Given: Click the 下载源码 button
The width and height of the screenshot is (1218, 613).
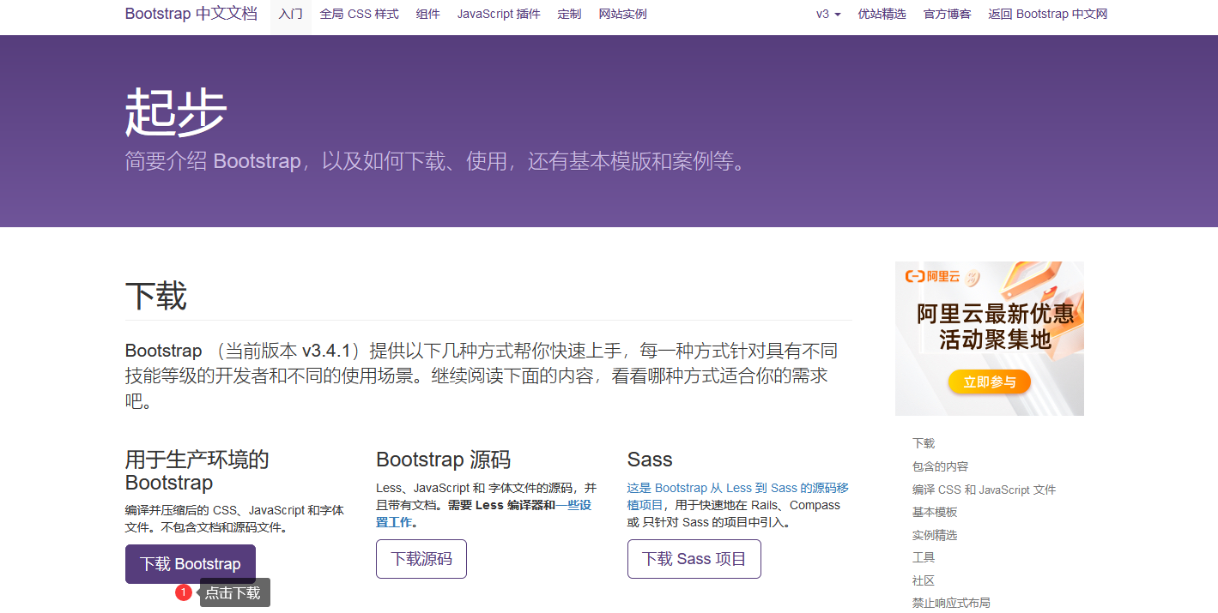Looking at the screenshot, I should tap(421, 559).
